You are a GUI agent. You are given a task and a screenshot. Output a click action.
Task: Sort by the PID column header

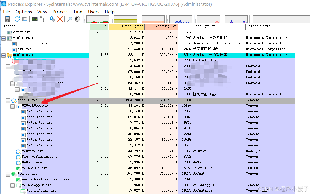(186, 26)
